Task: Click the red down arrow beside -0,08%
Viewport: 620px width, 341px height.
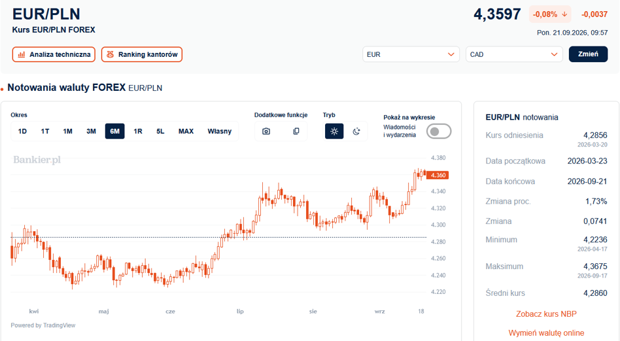Action: coord(564,14)
